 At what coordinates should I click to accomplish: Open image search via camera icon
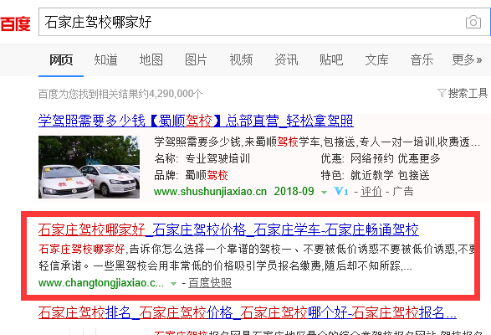[x=473, y=22]
